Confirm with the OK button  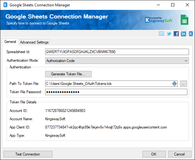[154, 154]
